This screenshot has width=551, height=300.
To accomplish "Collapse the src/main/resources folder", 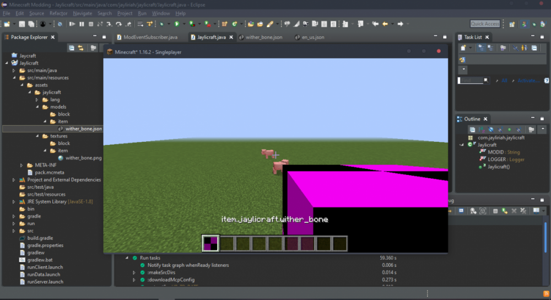I will click(x=14, y=78).
